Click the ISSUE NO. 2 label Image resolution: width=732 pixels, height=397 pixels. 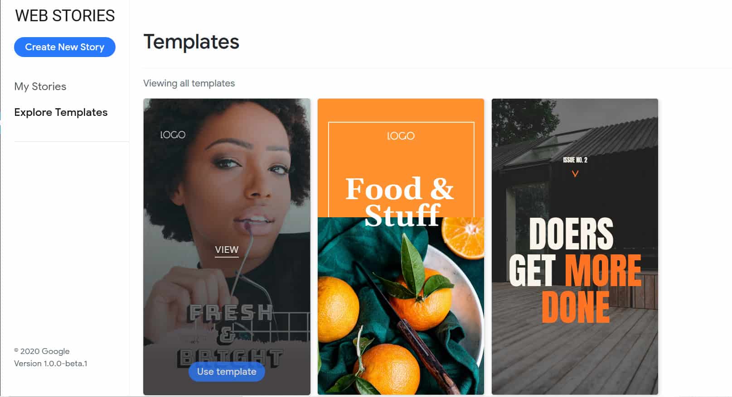pos(575,160)
